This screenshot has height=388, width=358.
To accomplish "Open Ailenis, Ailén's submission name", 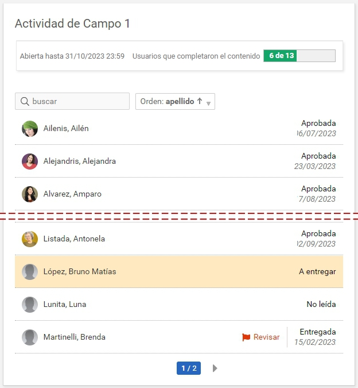I will pos(66,129).
